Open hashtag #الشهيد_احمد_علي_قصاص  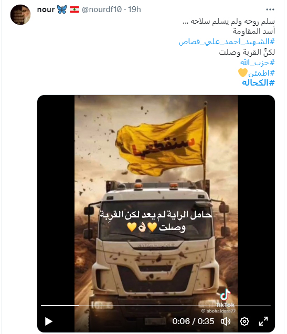(227, 42)
